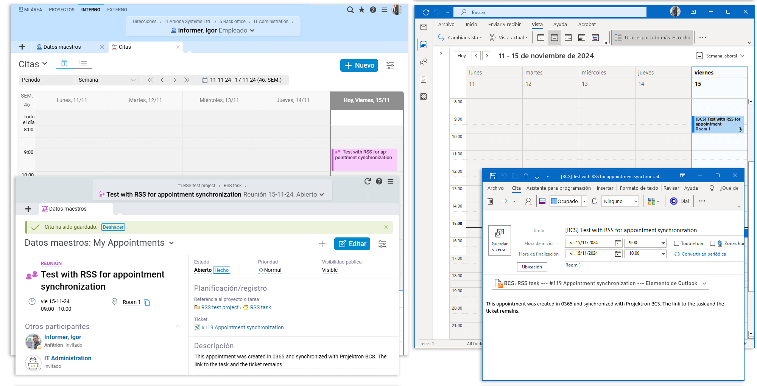Invite attendees icon in appointment window
This screenshot has width=757, height=386.
529,201
